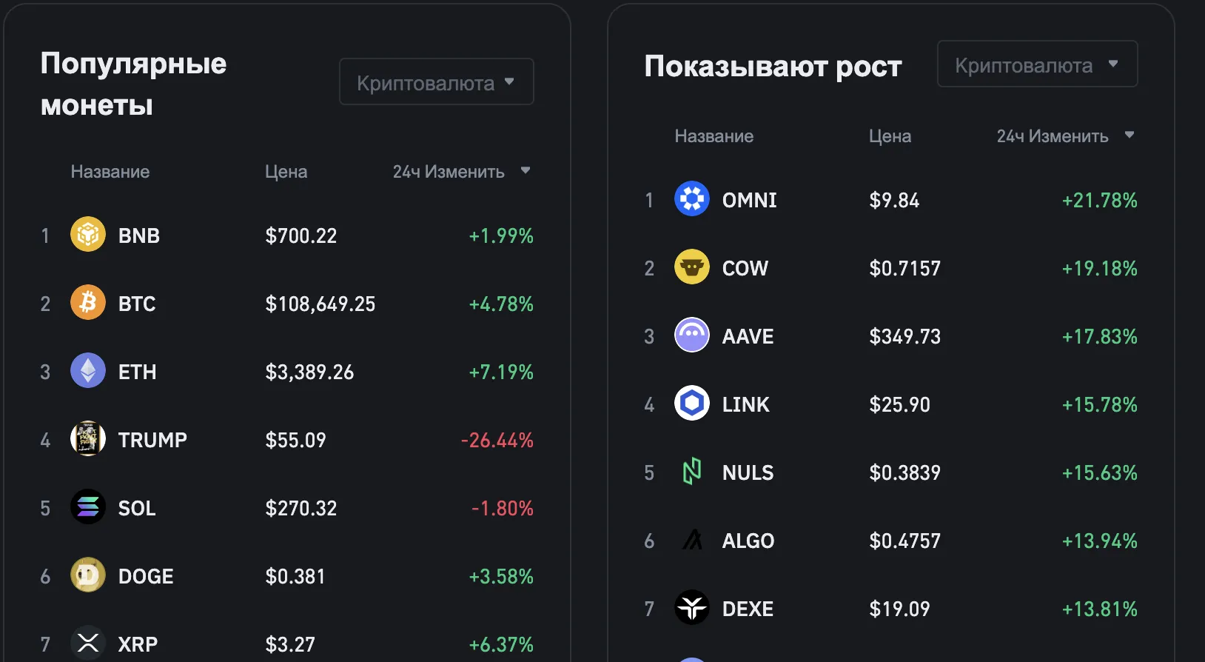Click Название header in popular coins
The height and width of the screenshot is (662, 1205).
click(110, 172)
